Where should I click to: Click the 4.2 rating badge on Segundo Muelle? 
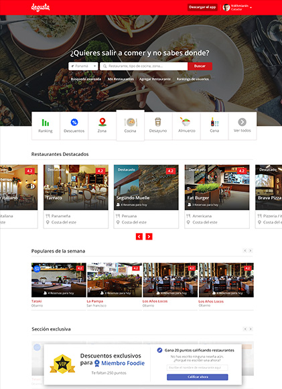click(171, 171)
